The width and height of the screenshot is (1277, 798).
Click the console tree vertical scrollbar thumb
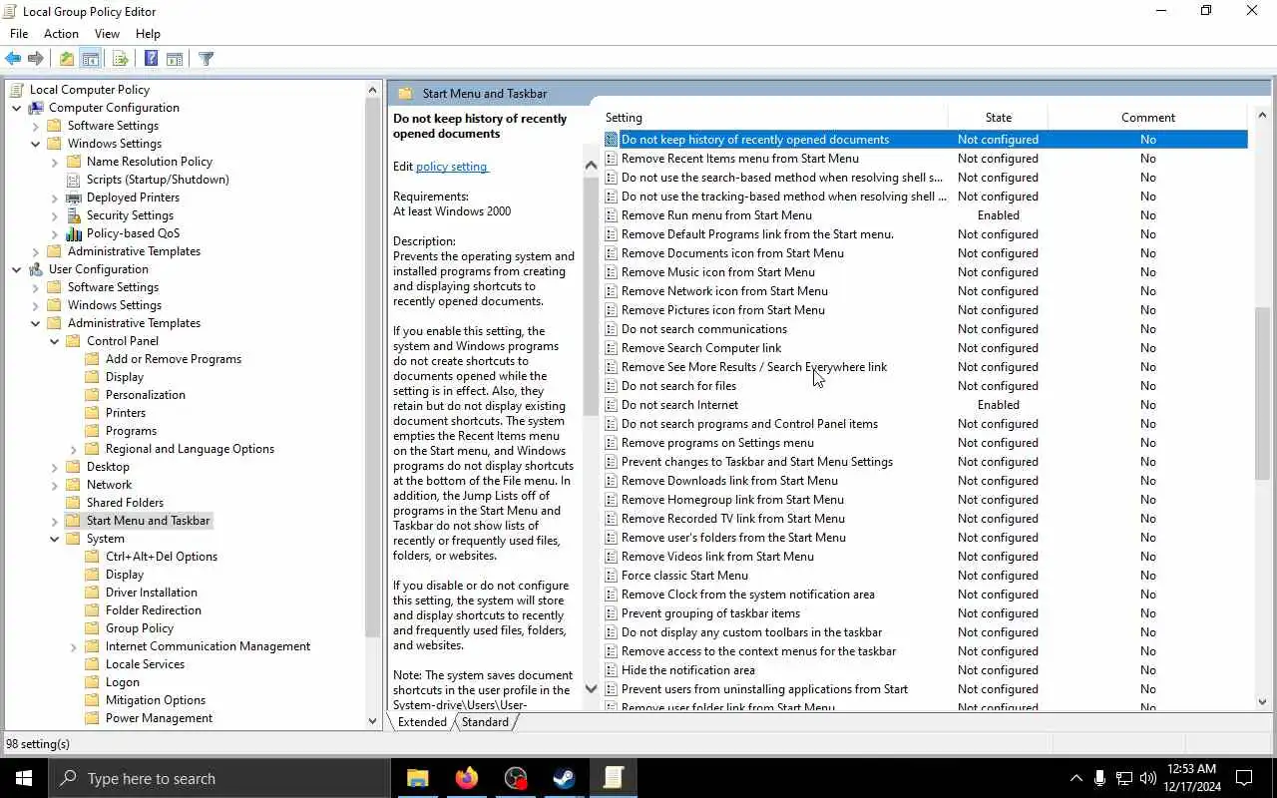373,369
